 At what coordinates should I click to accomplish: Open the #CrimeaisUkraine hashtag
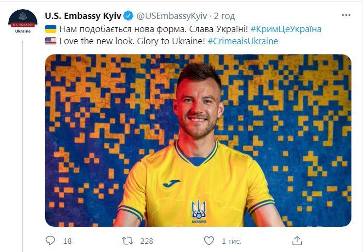tap(242, 41)
